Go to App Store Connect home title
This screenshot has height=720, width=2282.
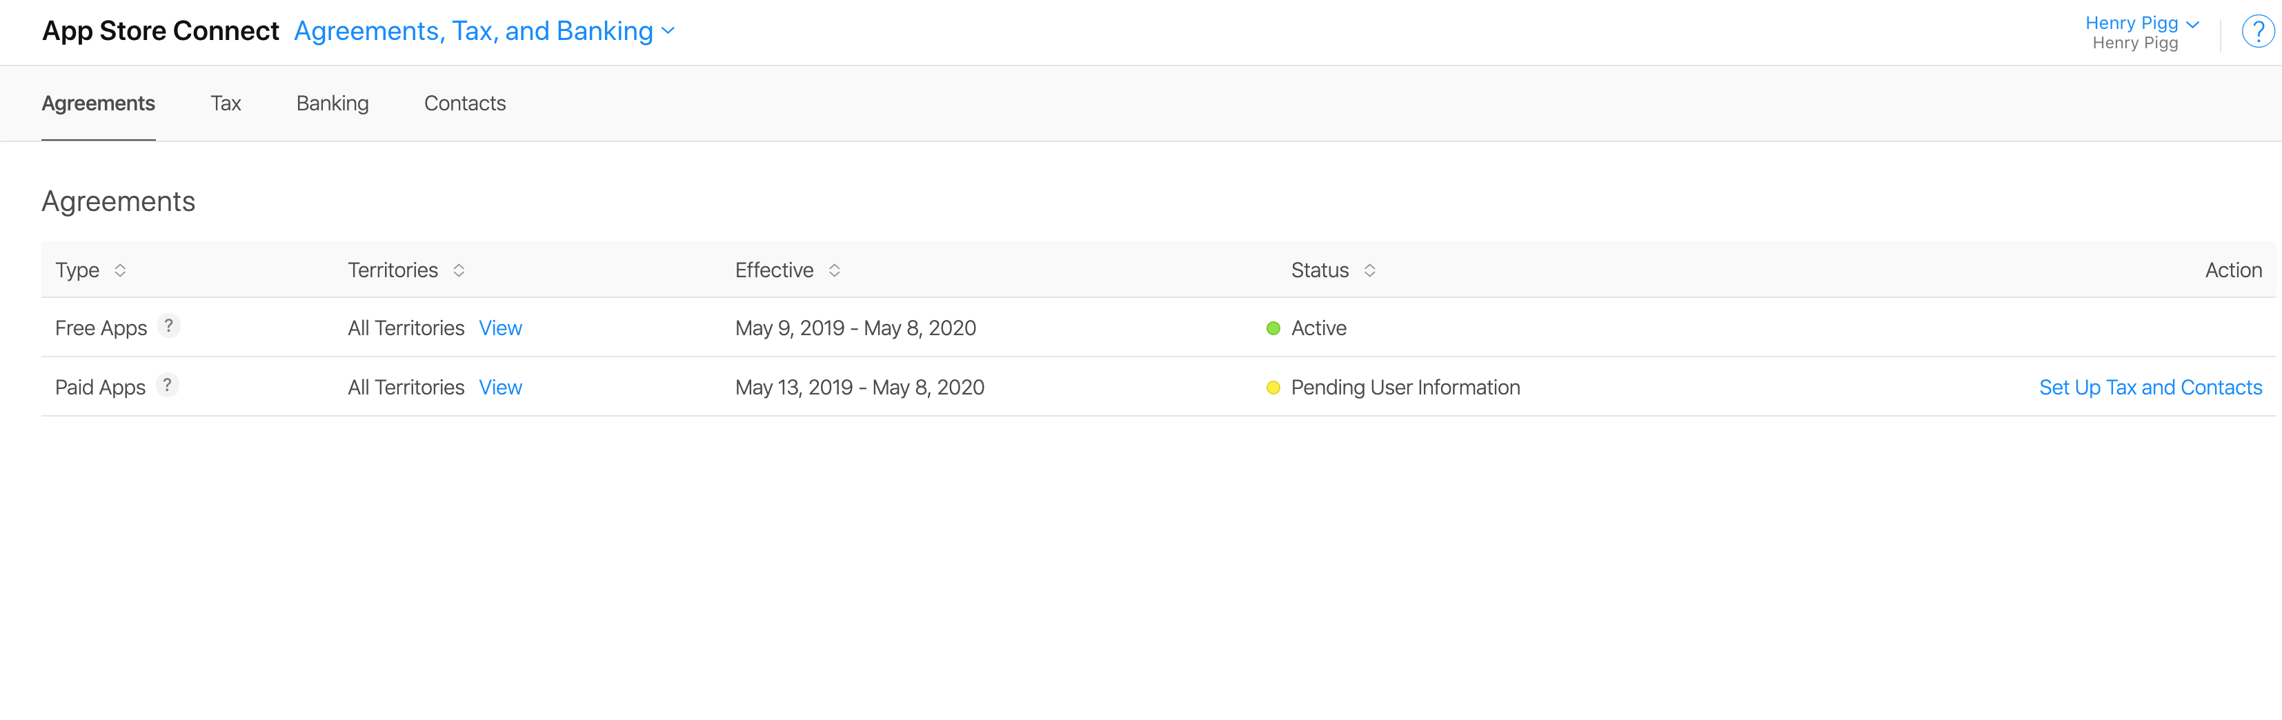[160, 31]
